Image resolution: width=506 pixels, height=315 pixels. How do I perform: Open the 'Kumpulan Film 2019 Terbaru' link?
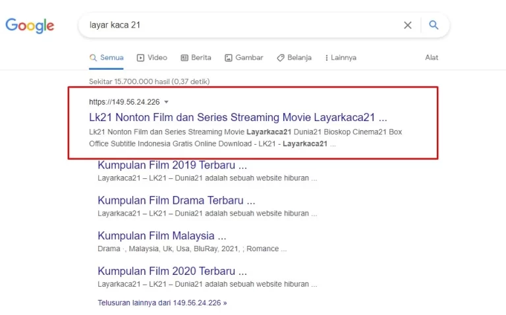(x=172, y=165)
